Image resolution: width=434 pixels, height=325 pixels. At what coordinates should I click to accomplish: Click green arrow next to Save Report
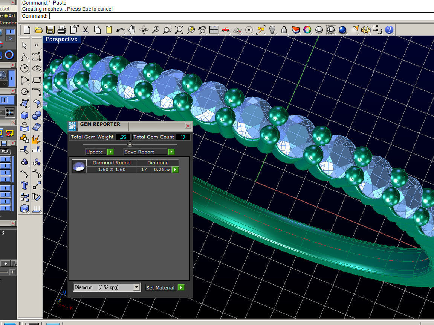[x=171, y=152]
